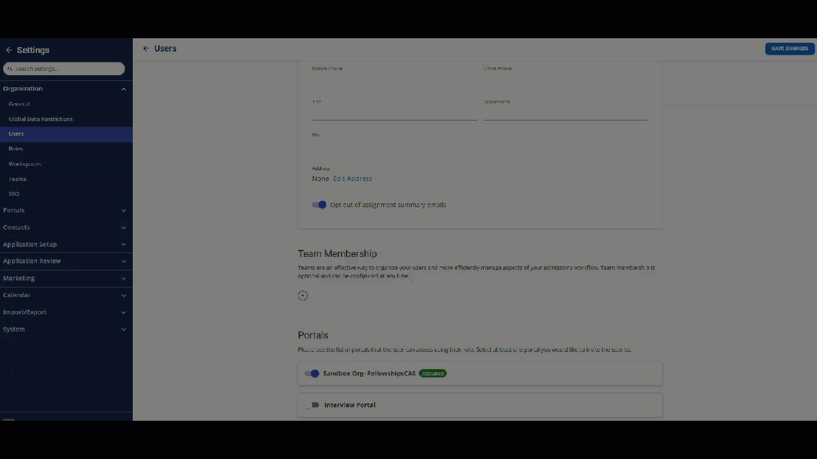The image size is (817, 459).
Task: Click the plus icon under Team Membership
Action: click(303, 295)
